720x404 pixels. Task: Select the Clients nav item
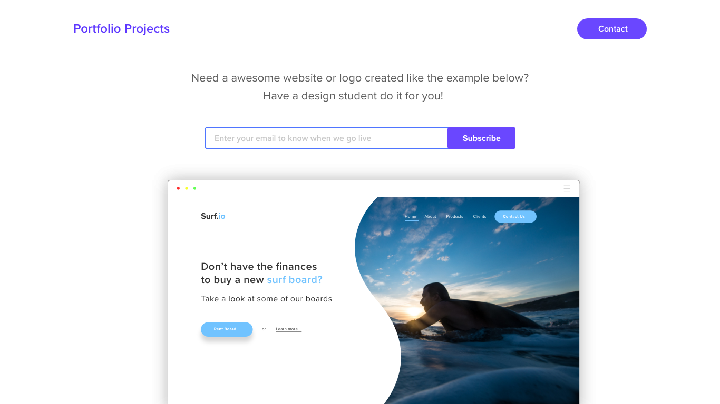(480, 217)
